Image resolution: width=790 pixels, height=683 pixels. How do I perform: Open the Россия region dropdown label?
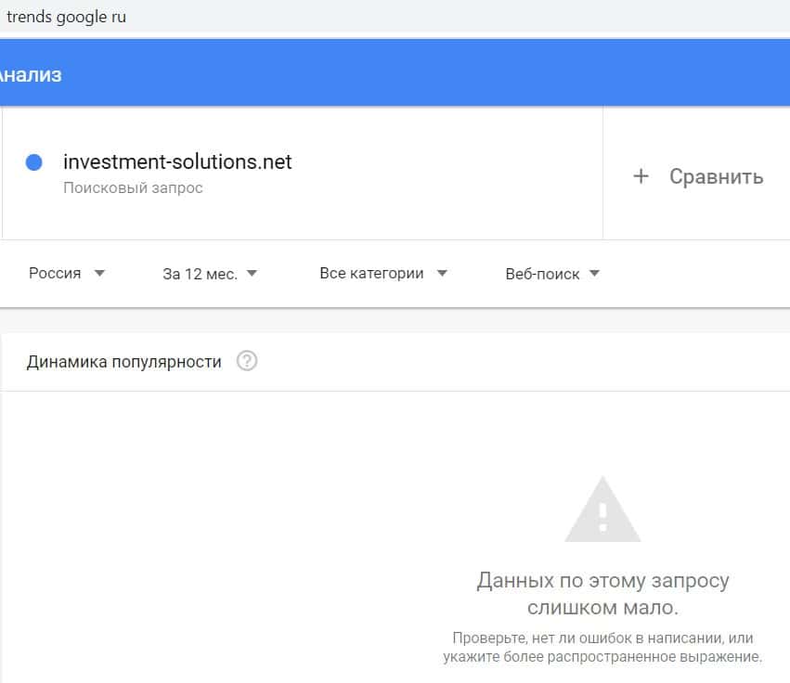click(55, 274)
